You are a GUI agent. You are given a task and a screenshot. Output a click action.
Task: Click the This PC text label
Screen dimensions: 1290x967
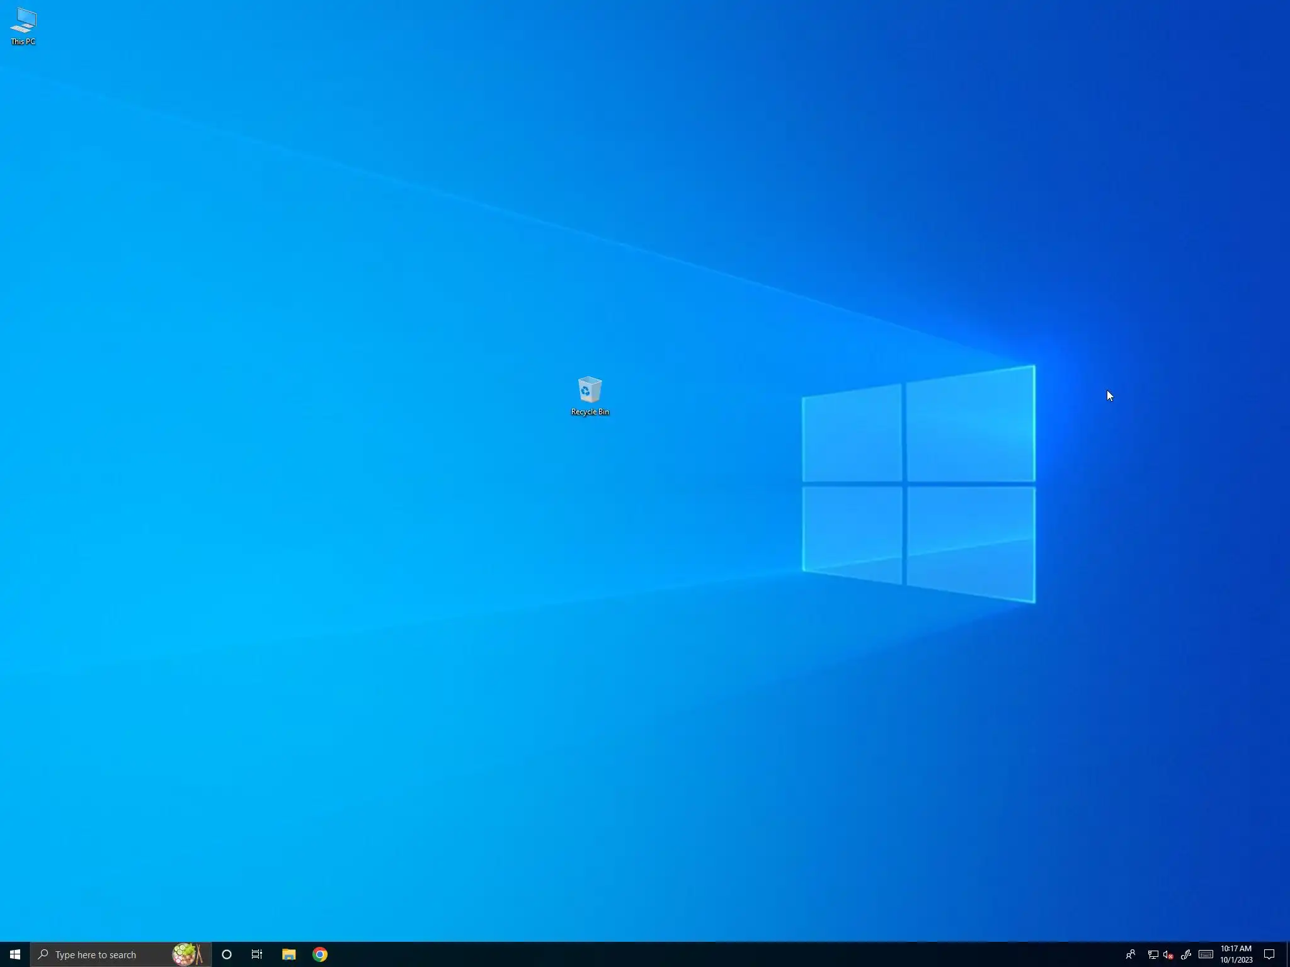point(23,42)
